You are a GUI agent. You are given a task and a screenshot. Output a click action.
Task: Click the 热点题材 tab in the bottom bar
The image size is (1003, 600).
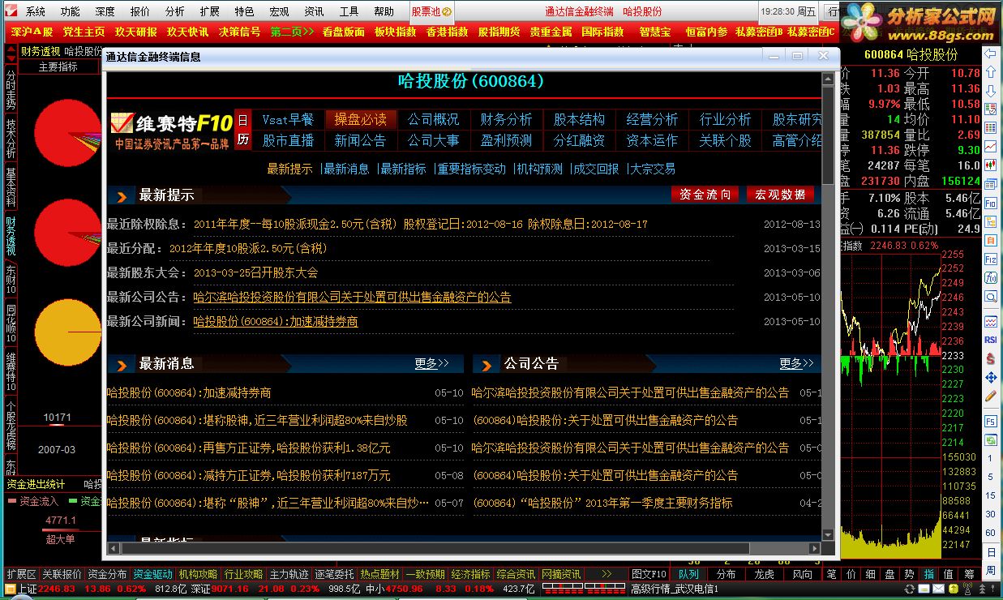point(380,574)
